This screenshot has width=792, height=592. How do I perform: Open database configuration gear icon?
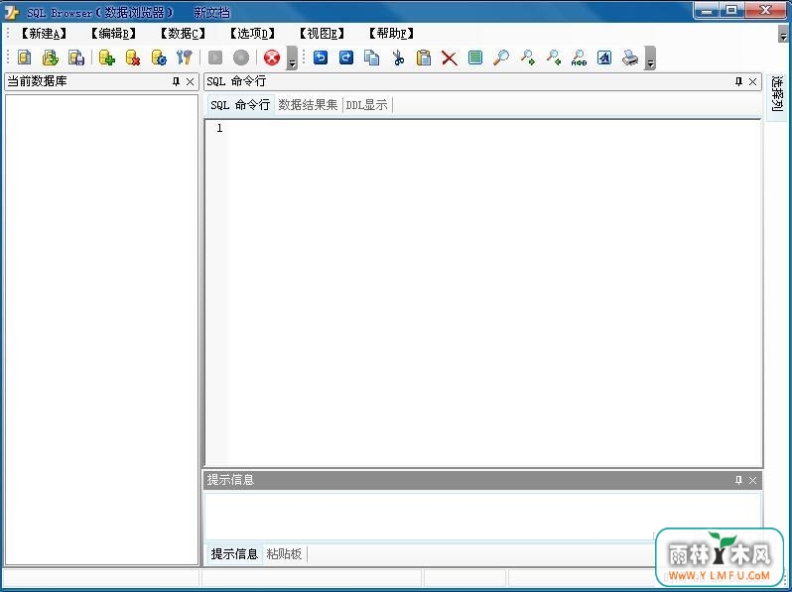159,58
